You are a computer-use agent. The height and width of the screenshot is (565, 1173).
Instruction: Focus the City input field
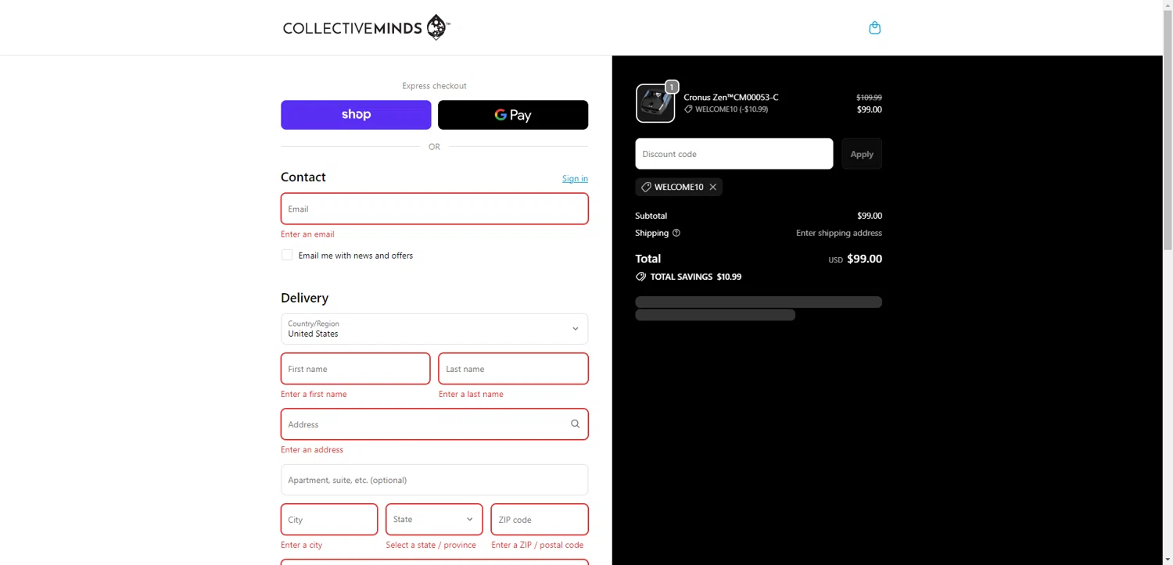point(329,520)
